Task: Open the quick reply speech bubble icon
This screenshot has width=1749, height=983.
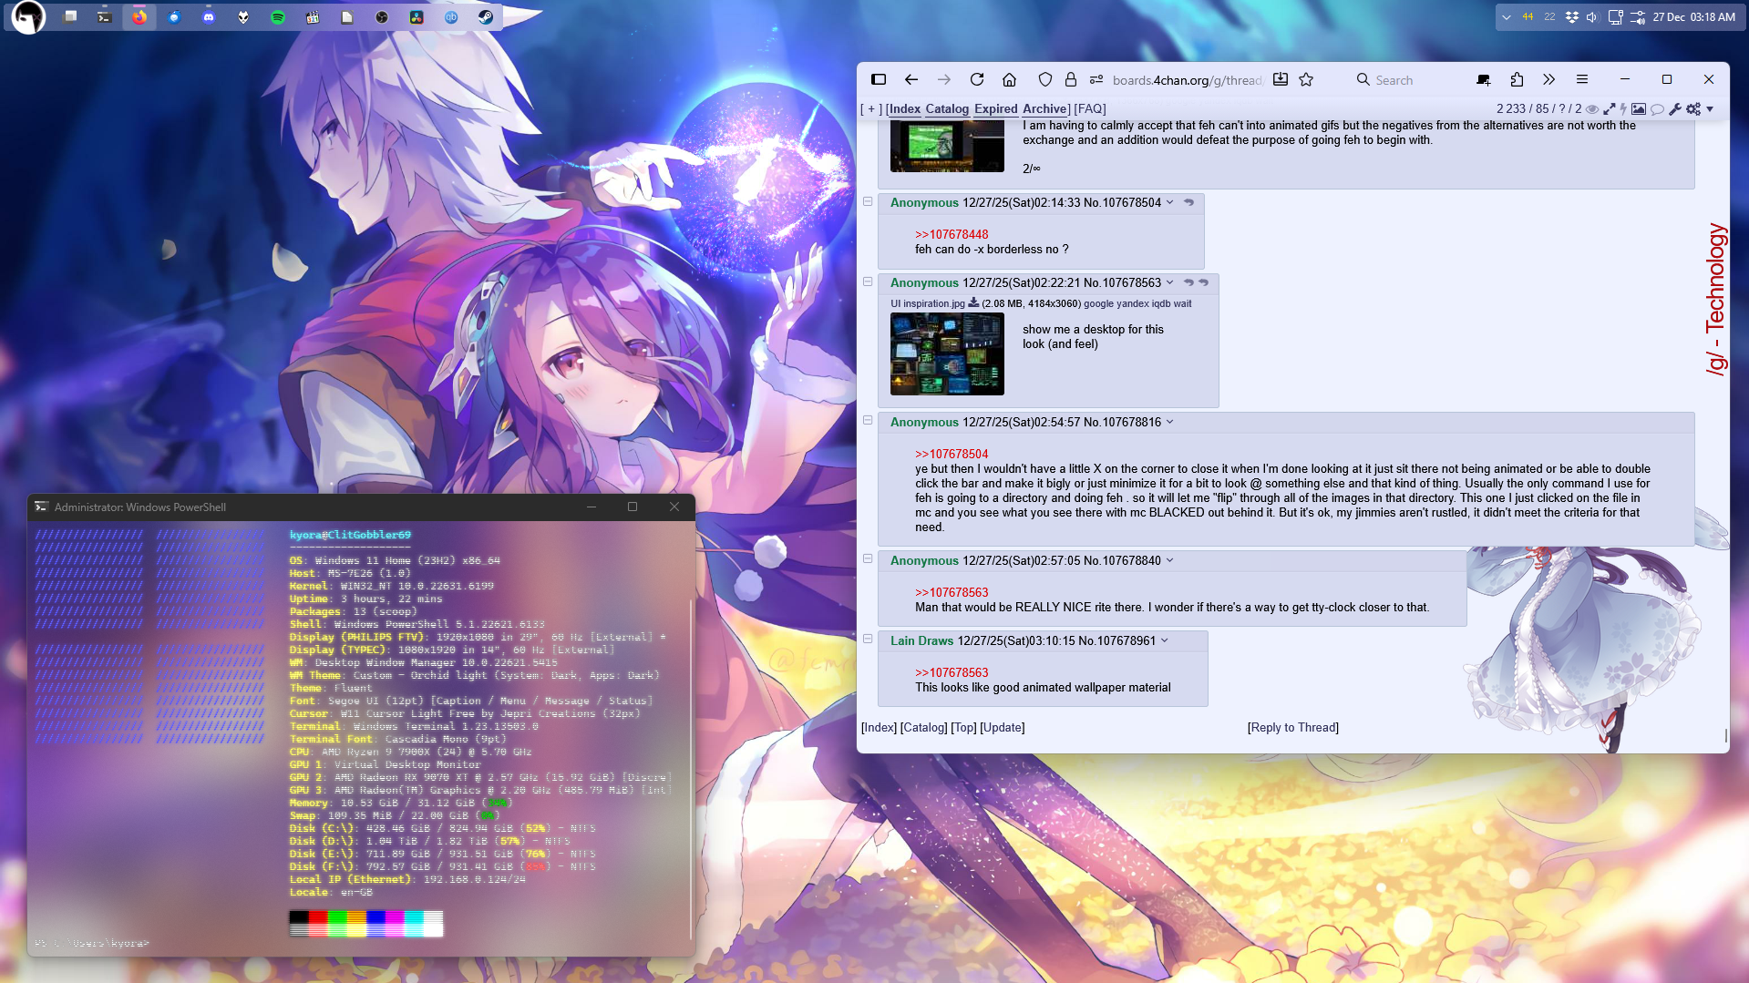Action: coord(1657,109)
